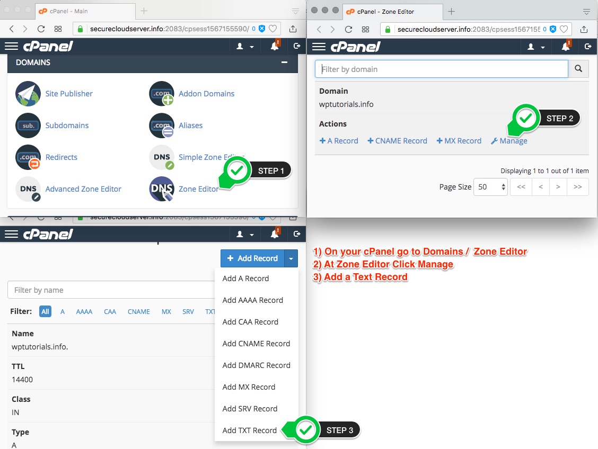Choose Add AAAA Record from menu
598x449 pixels.
click(252, 300)
